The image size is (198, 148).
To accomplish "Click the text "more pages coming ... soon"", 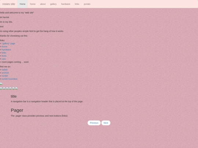I will tap(15, 62).
